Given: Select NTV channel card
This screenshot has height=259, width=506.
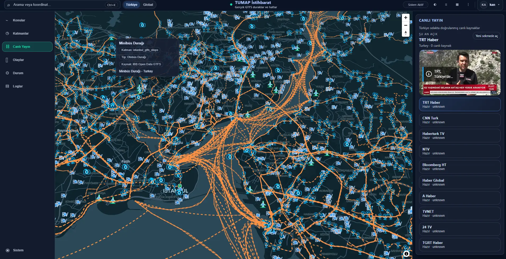Looking at the screenshot, I should coord(460,151).
